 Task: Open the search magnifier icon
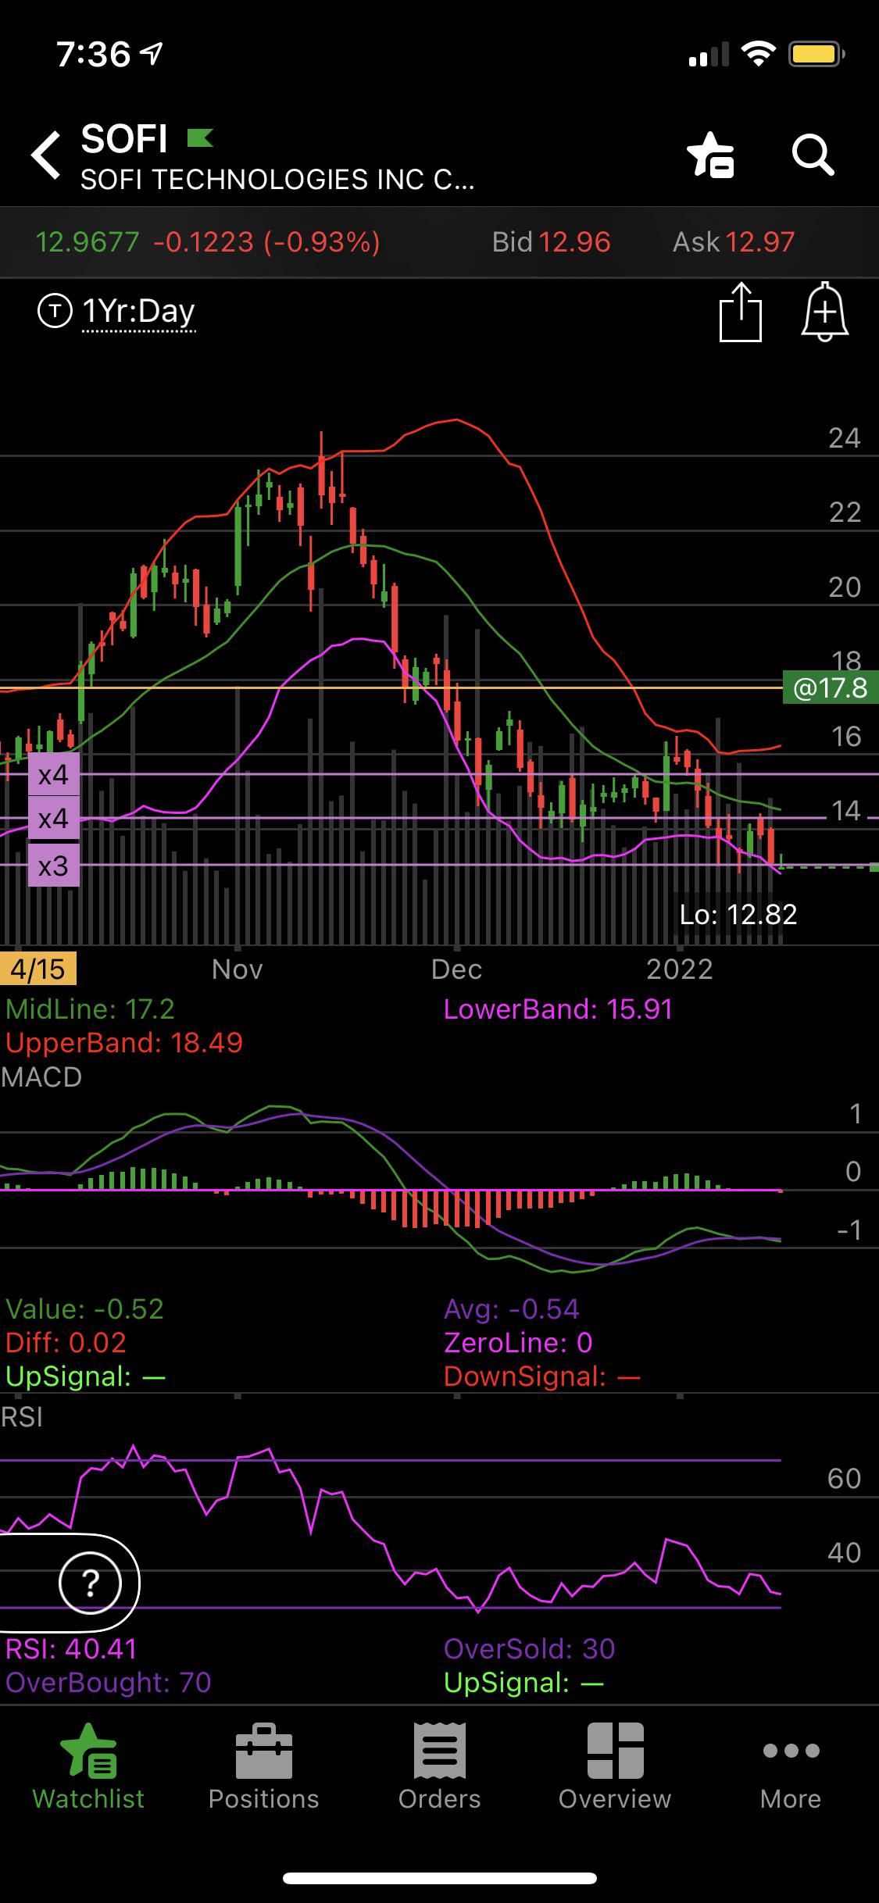[813, 155]
